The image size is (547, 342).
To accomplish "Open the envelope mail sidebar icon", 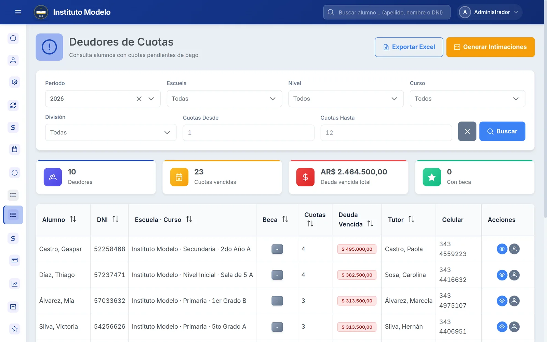I will (13, 307).
